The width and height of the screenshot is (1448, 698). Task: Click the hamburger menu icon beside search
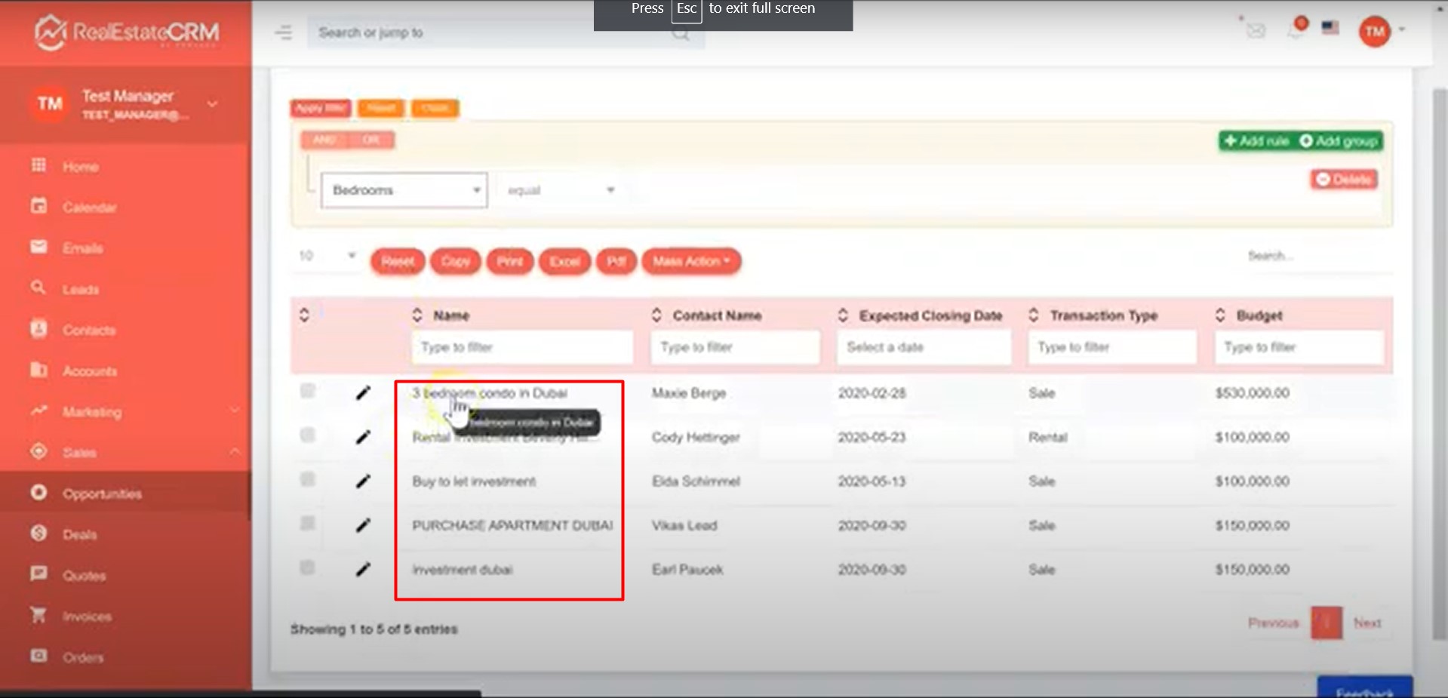pos(283,32)
